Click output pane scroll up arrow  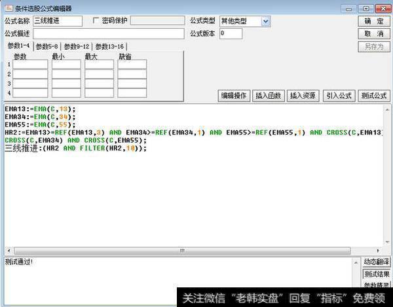click(x=356, y=262)
